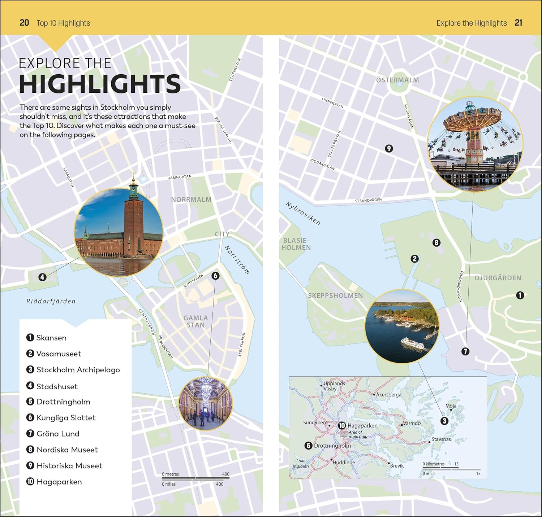
Task: Open the carousel swing ride photo
Action: [475, 144]
